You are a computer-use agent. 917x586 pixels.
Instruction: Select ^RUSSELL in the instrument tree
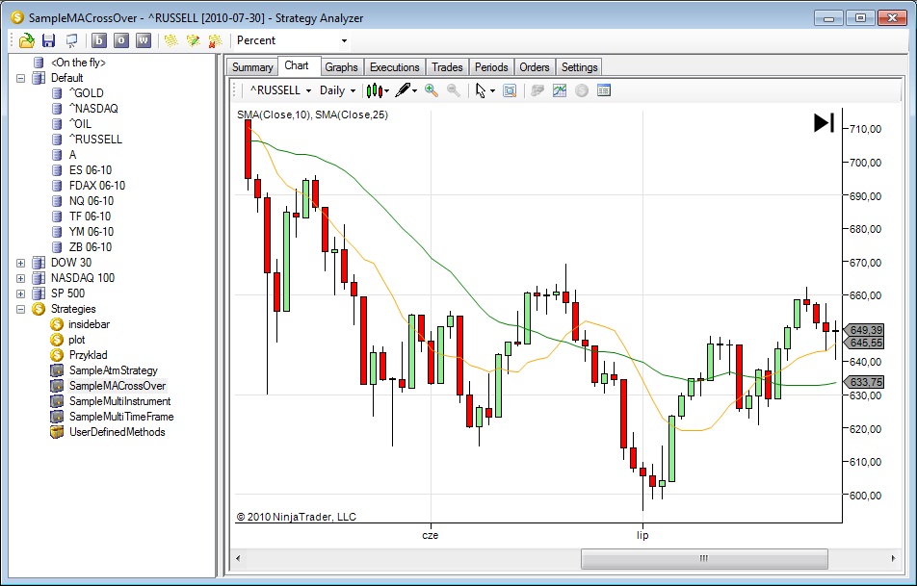[95, 140]
